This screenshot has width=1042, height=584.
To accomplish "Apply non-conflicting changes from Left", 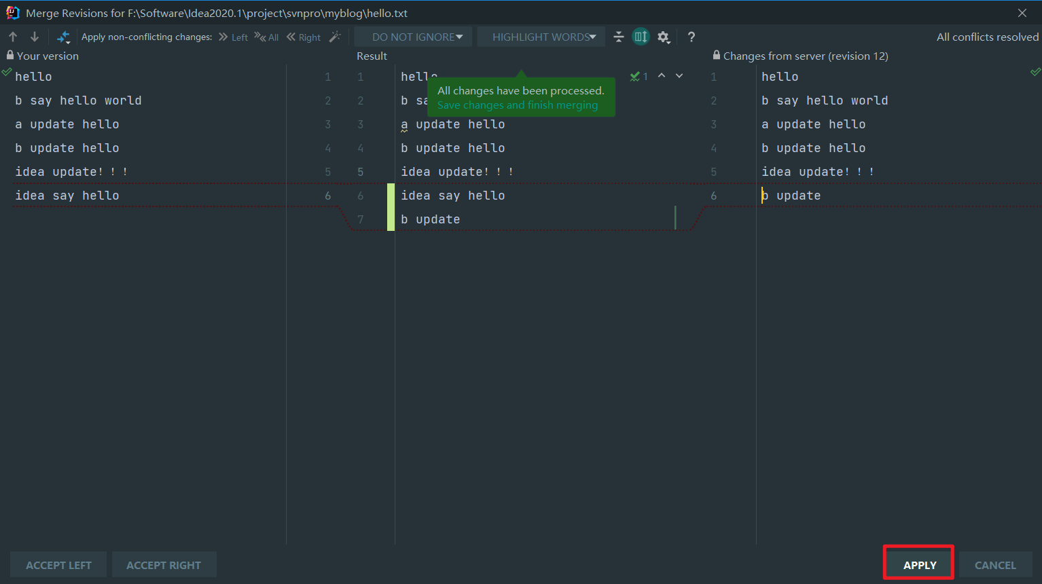I will point(233,37).
